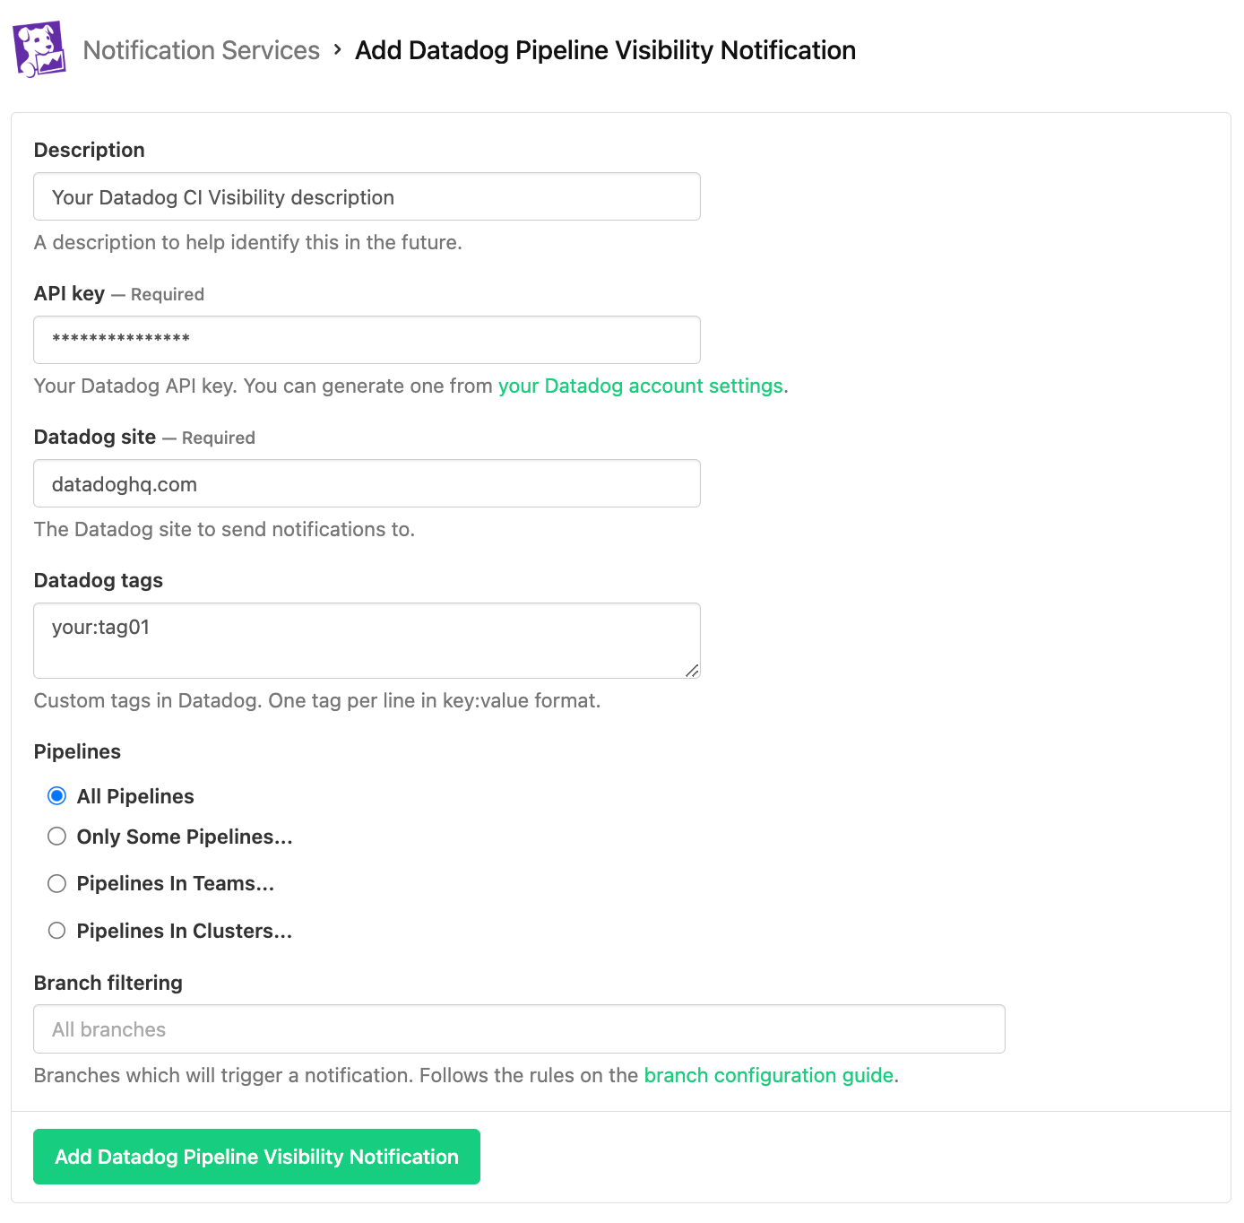
Task: Click Add Datadog Pipeline Visibility Notification button
Action: (256, 1157)
